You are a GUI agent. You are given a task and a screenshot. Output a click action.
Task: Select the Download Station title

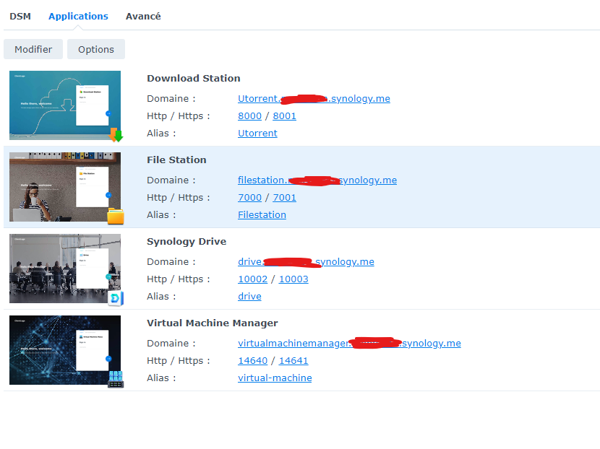click(194, 79)
